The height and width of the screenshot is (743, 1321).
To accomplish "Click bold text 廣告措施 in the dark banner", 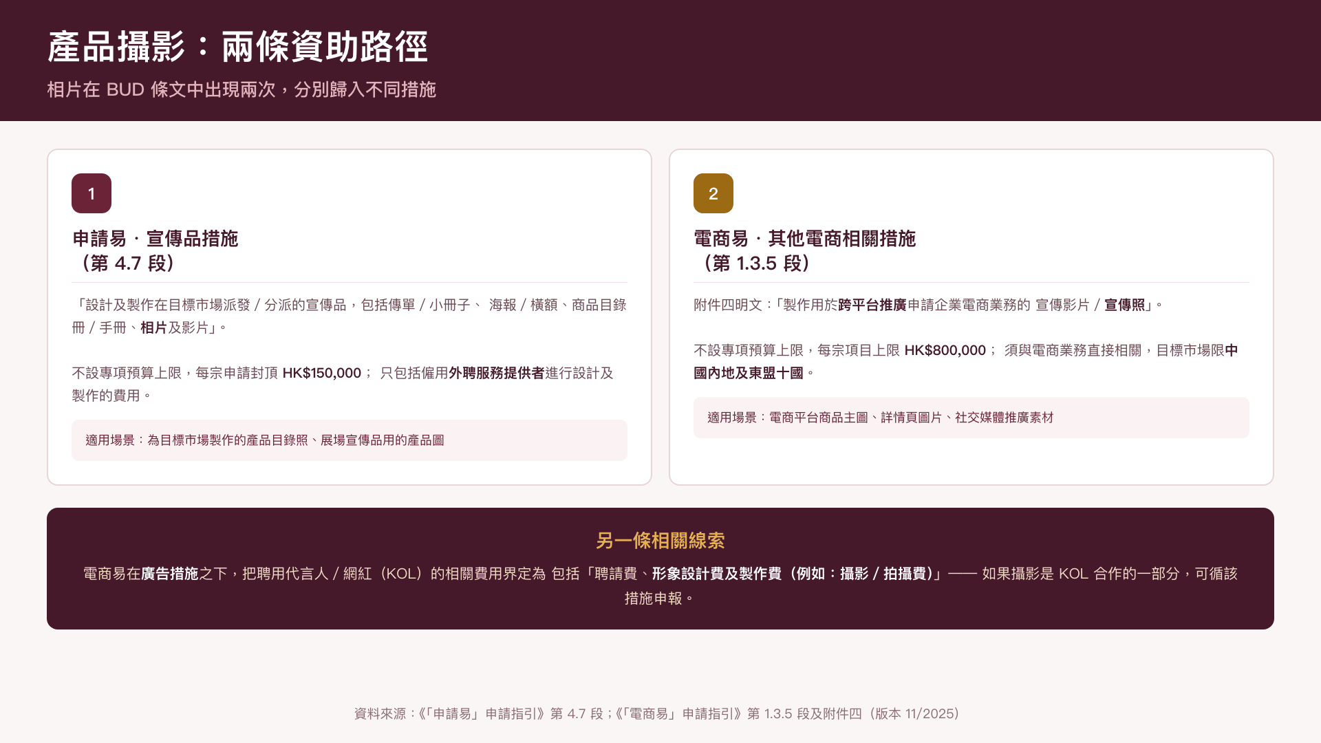I will pos(170,574).
